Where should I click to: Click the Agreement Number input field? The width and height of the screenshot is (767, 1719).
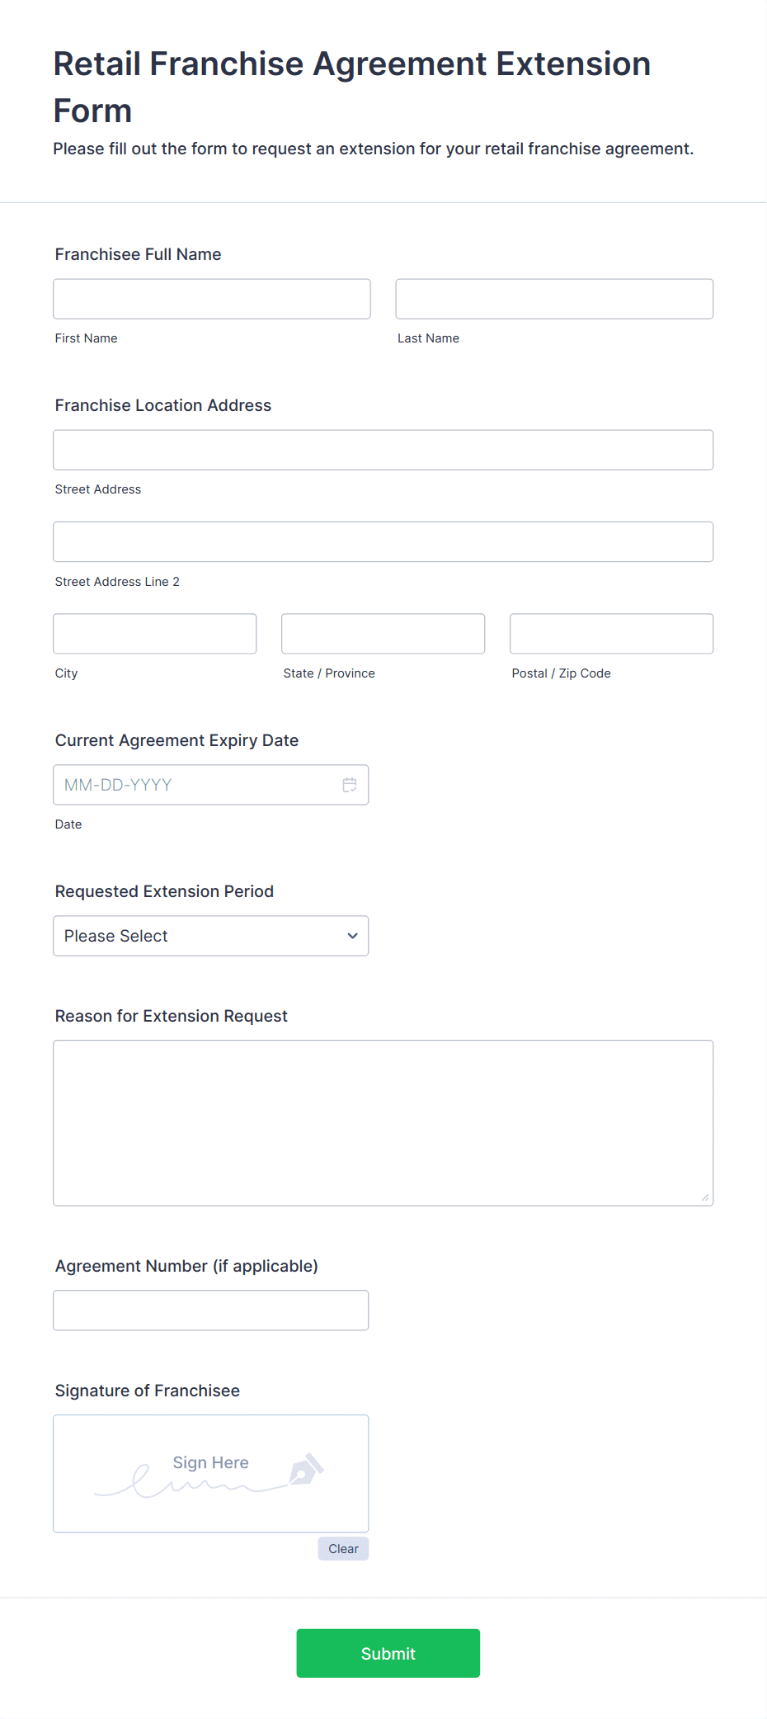(x=211, y=1311)
